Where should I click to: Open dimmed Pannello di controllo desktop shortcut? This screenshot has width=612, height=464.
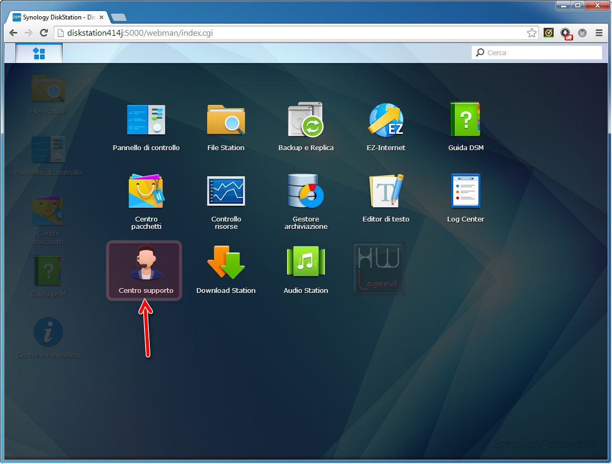[x=48, y=155]
